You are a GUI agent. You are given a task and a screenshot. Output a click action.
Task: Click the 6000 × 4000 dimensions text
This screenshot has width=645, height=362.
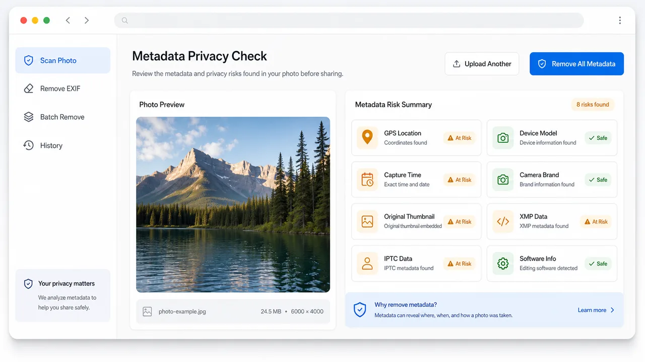[307, 311]
